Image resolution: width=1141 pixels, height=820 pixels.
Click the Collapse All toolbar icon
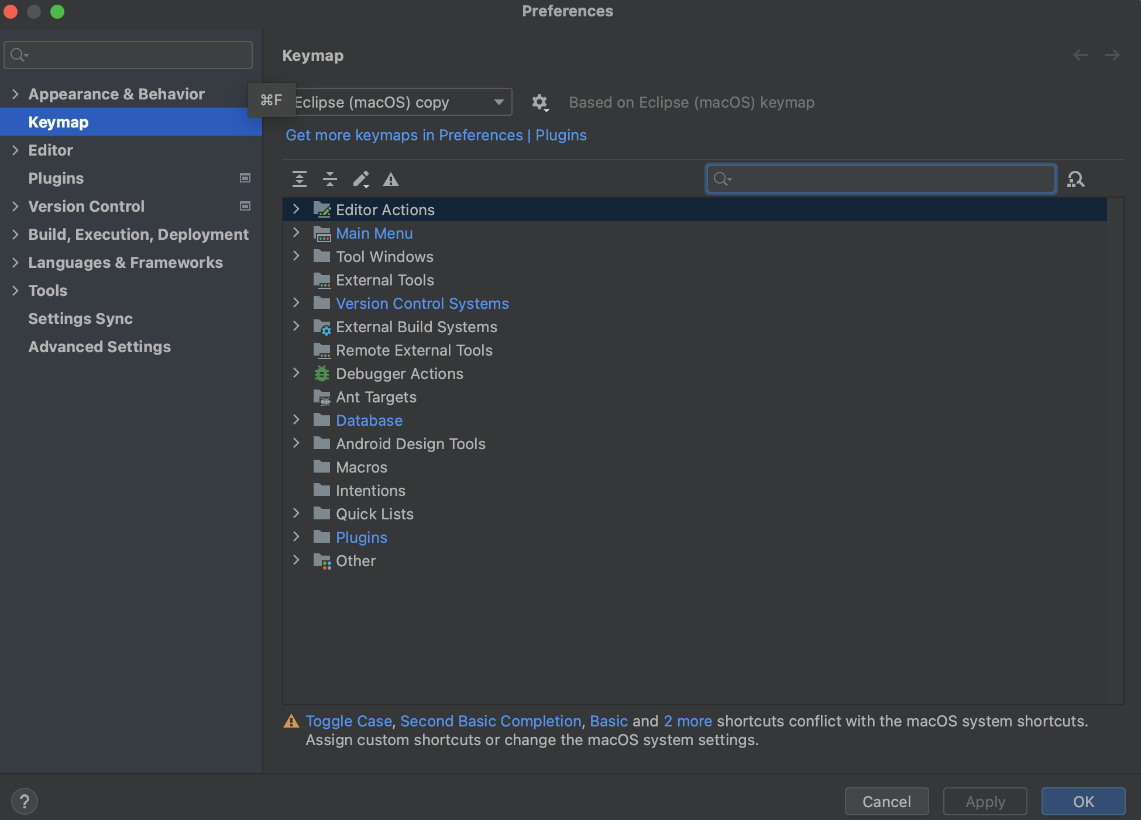[x=330, y=179]
